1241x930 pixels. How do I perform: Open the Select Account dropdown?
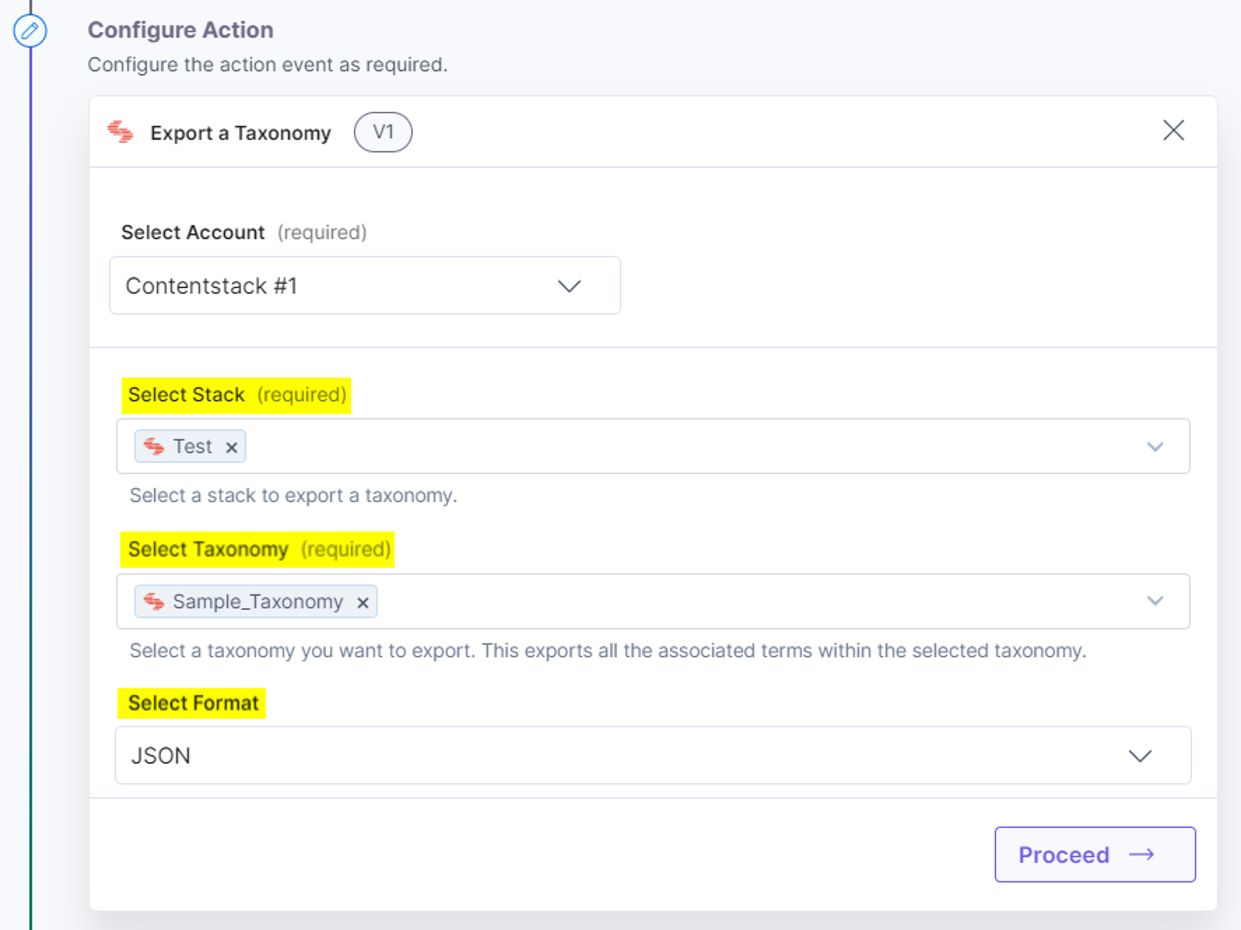365,286
